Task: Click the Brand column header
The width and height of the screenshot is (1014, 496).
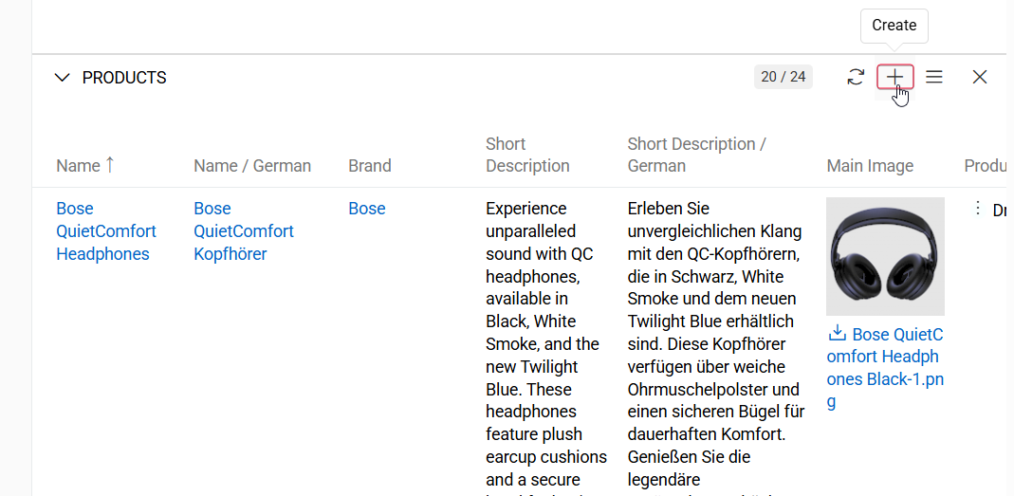Action: click(x=370, y=166)
